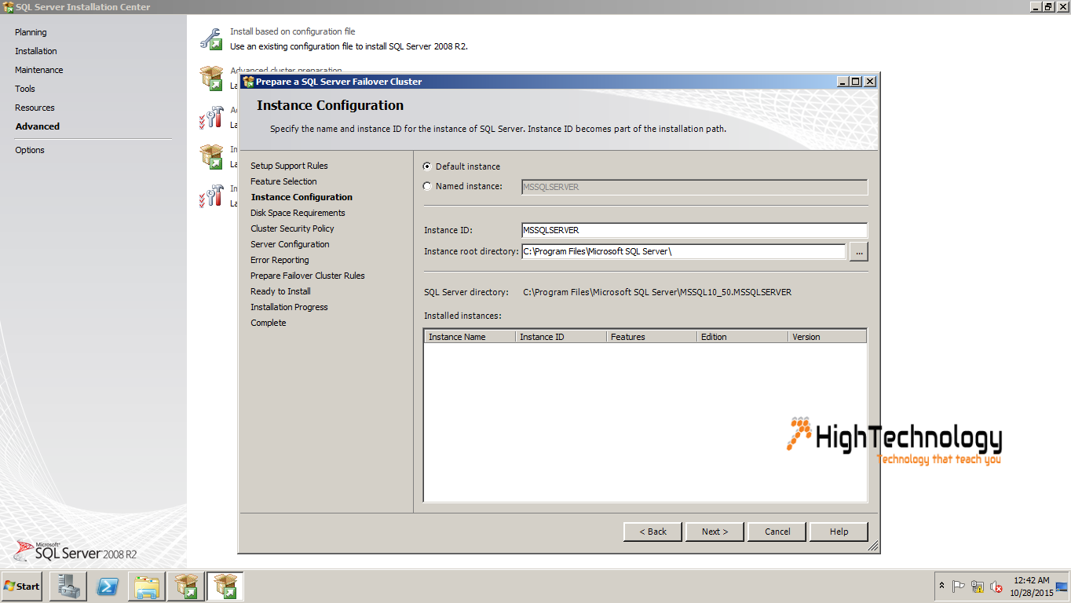This screenshot has width=1071, height=603.
Task: Click Installation Progress step
Action: 289,307
